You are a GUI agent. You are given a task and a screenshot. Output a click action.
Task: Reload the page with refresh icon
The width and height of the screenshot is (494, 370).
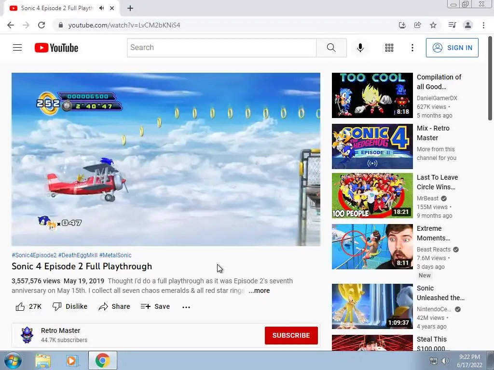tap(41, 25)
